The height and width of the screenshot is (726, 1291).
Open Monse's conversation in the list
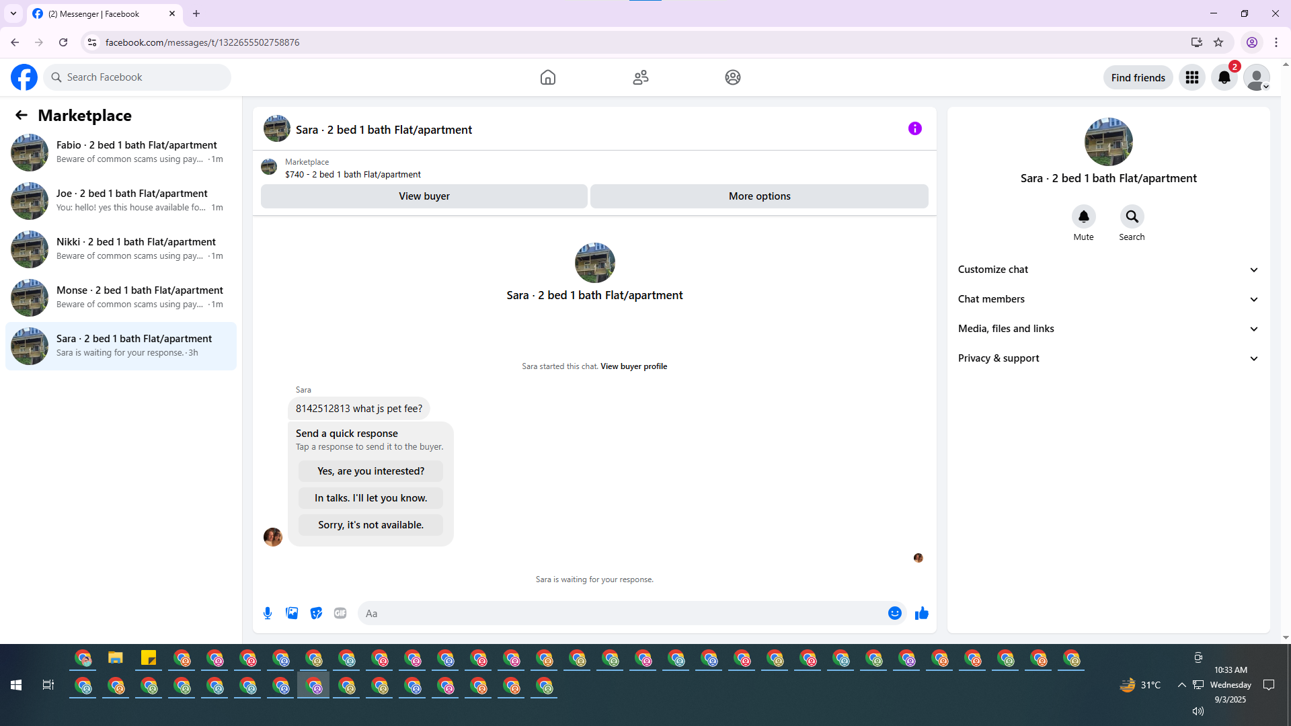(x=121, y=297)
